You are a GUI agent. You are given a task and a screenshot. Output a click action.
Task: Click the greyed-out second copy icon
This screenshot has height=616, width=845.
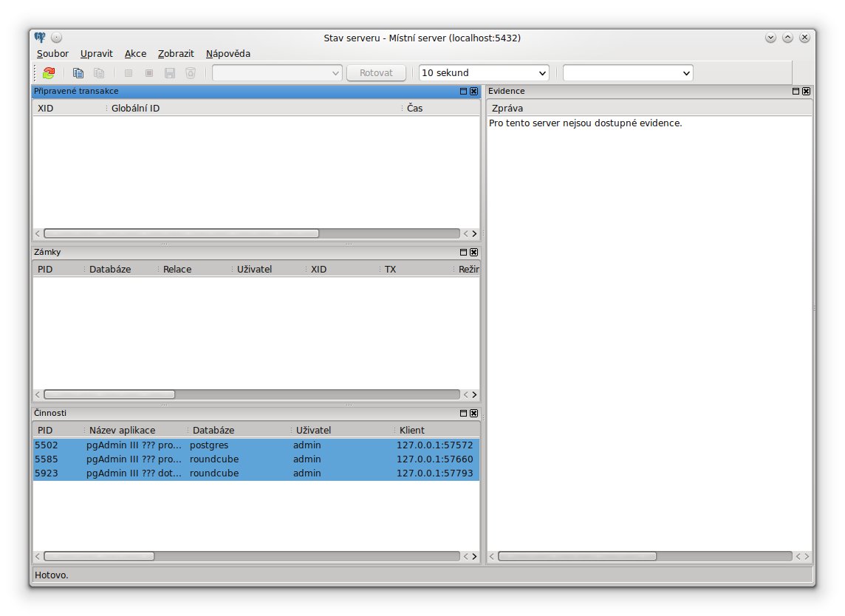click(99, 73)
